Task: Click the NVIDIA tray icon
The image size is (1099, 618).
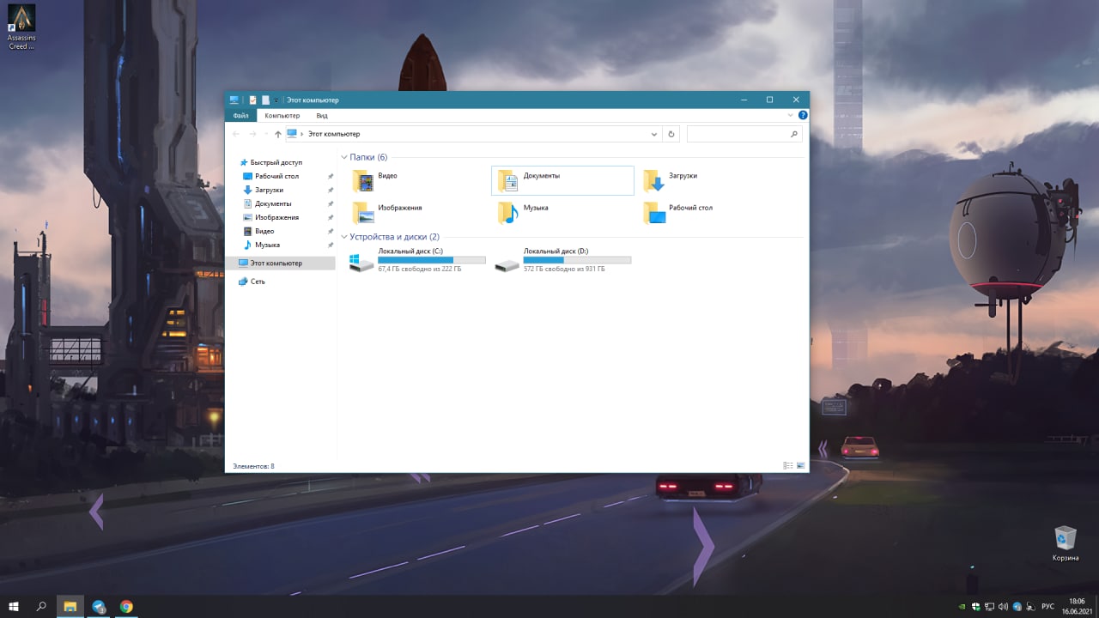Action: [962, 606]
